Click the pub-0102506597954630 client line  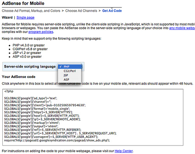[45, 105]
